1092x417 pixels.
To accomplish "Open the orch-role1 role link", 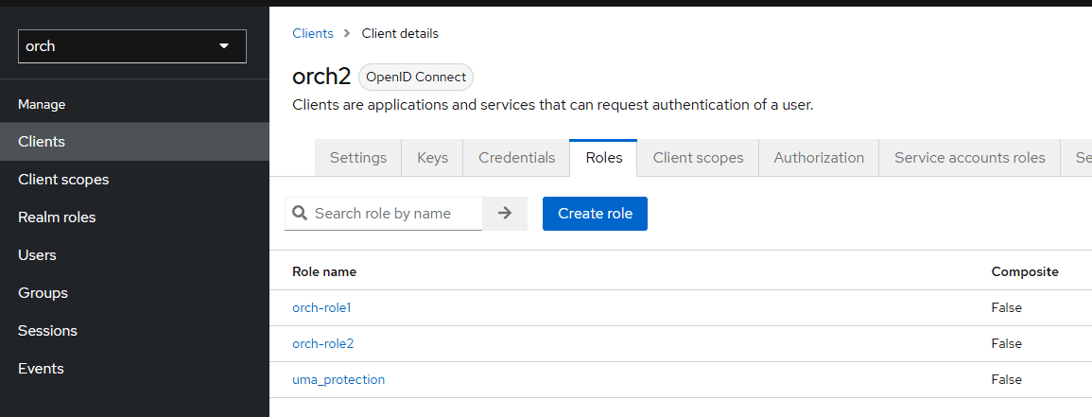I will click(x=321, y=307).
